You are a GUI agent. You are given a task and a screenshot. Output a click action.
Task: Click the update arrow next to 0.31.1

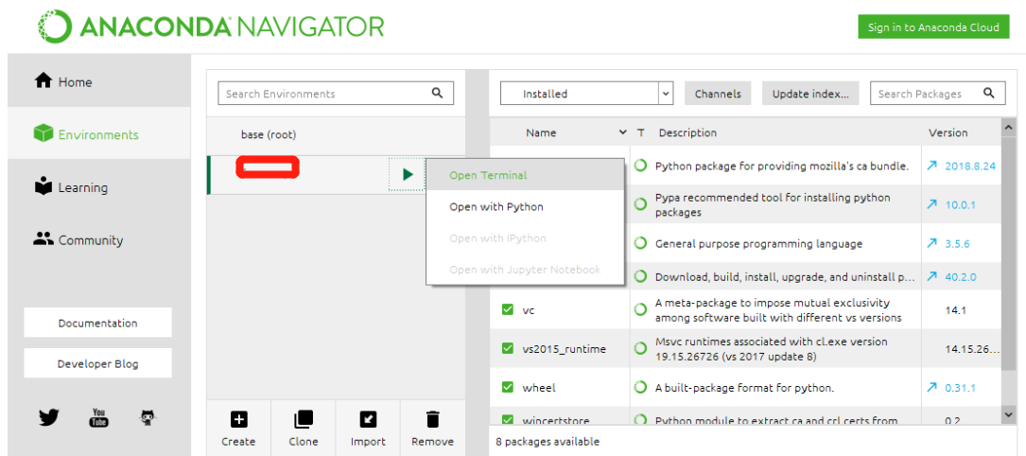coord(932,388)
